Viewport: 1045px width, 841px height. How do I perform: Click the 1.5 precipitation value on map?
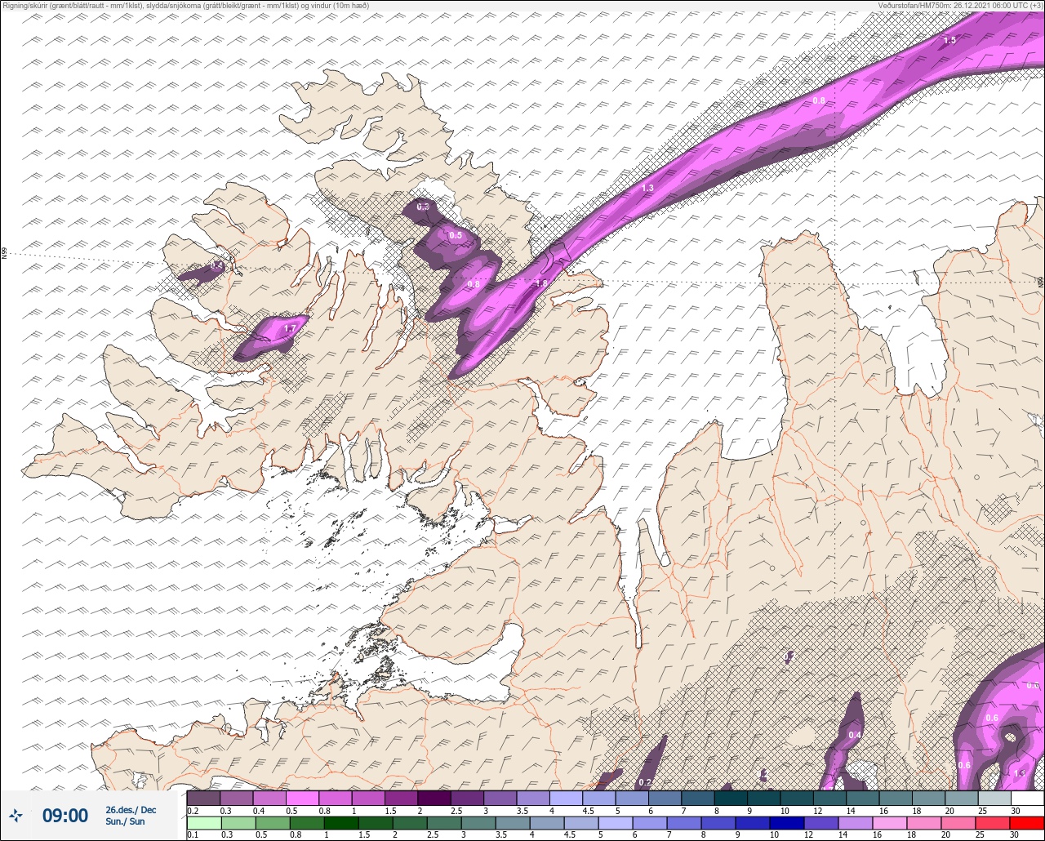click(949, 40)
